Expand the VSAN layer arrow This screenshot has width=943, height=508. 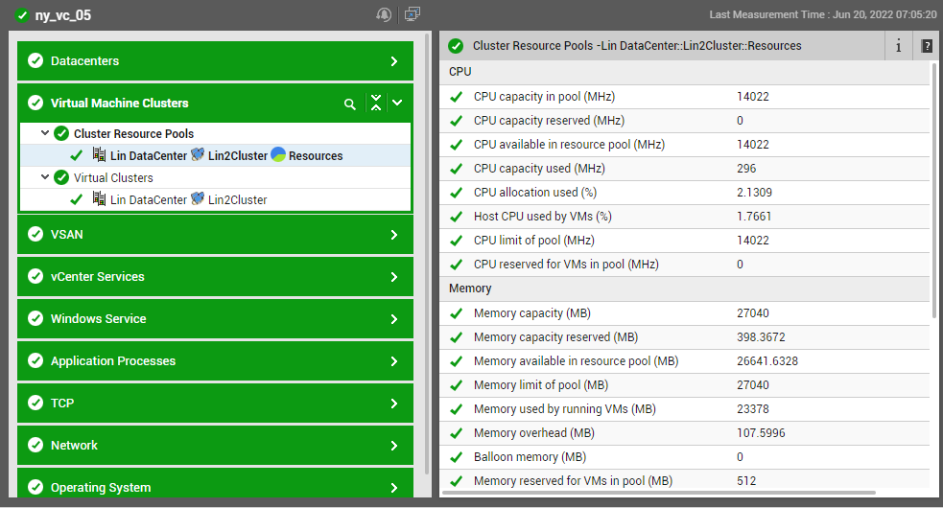[394, 235]
